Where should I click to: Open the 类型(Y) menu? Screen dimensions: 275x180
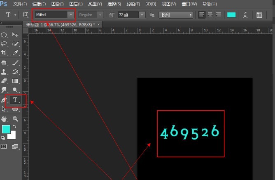pyautogui.click(x=95, y=4)
